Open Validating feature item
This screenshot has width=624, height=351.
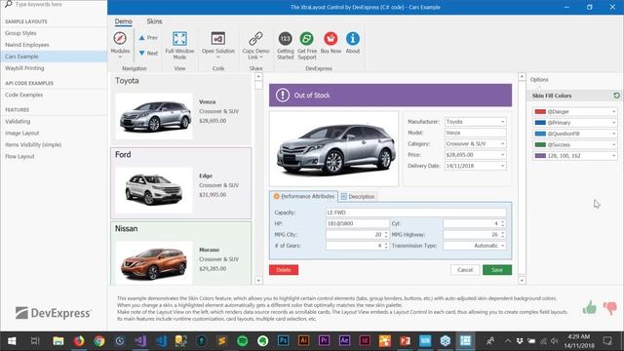[18, 121]
